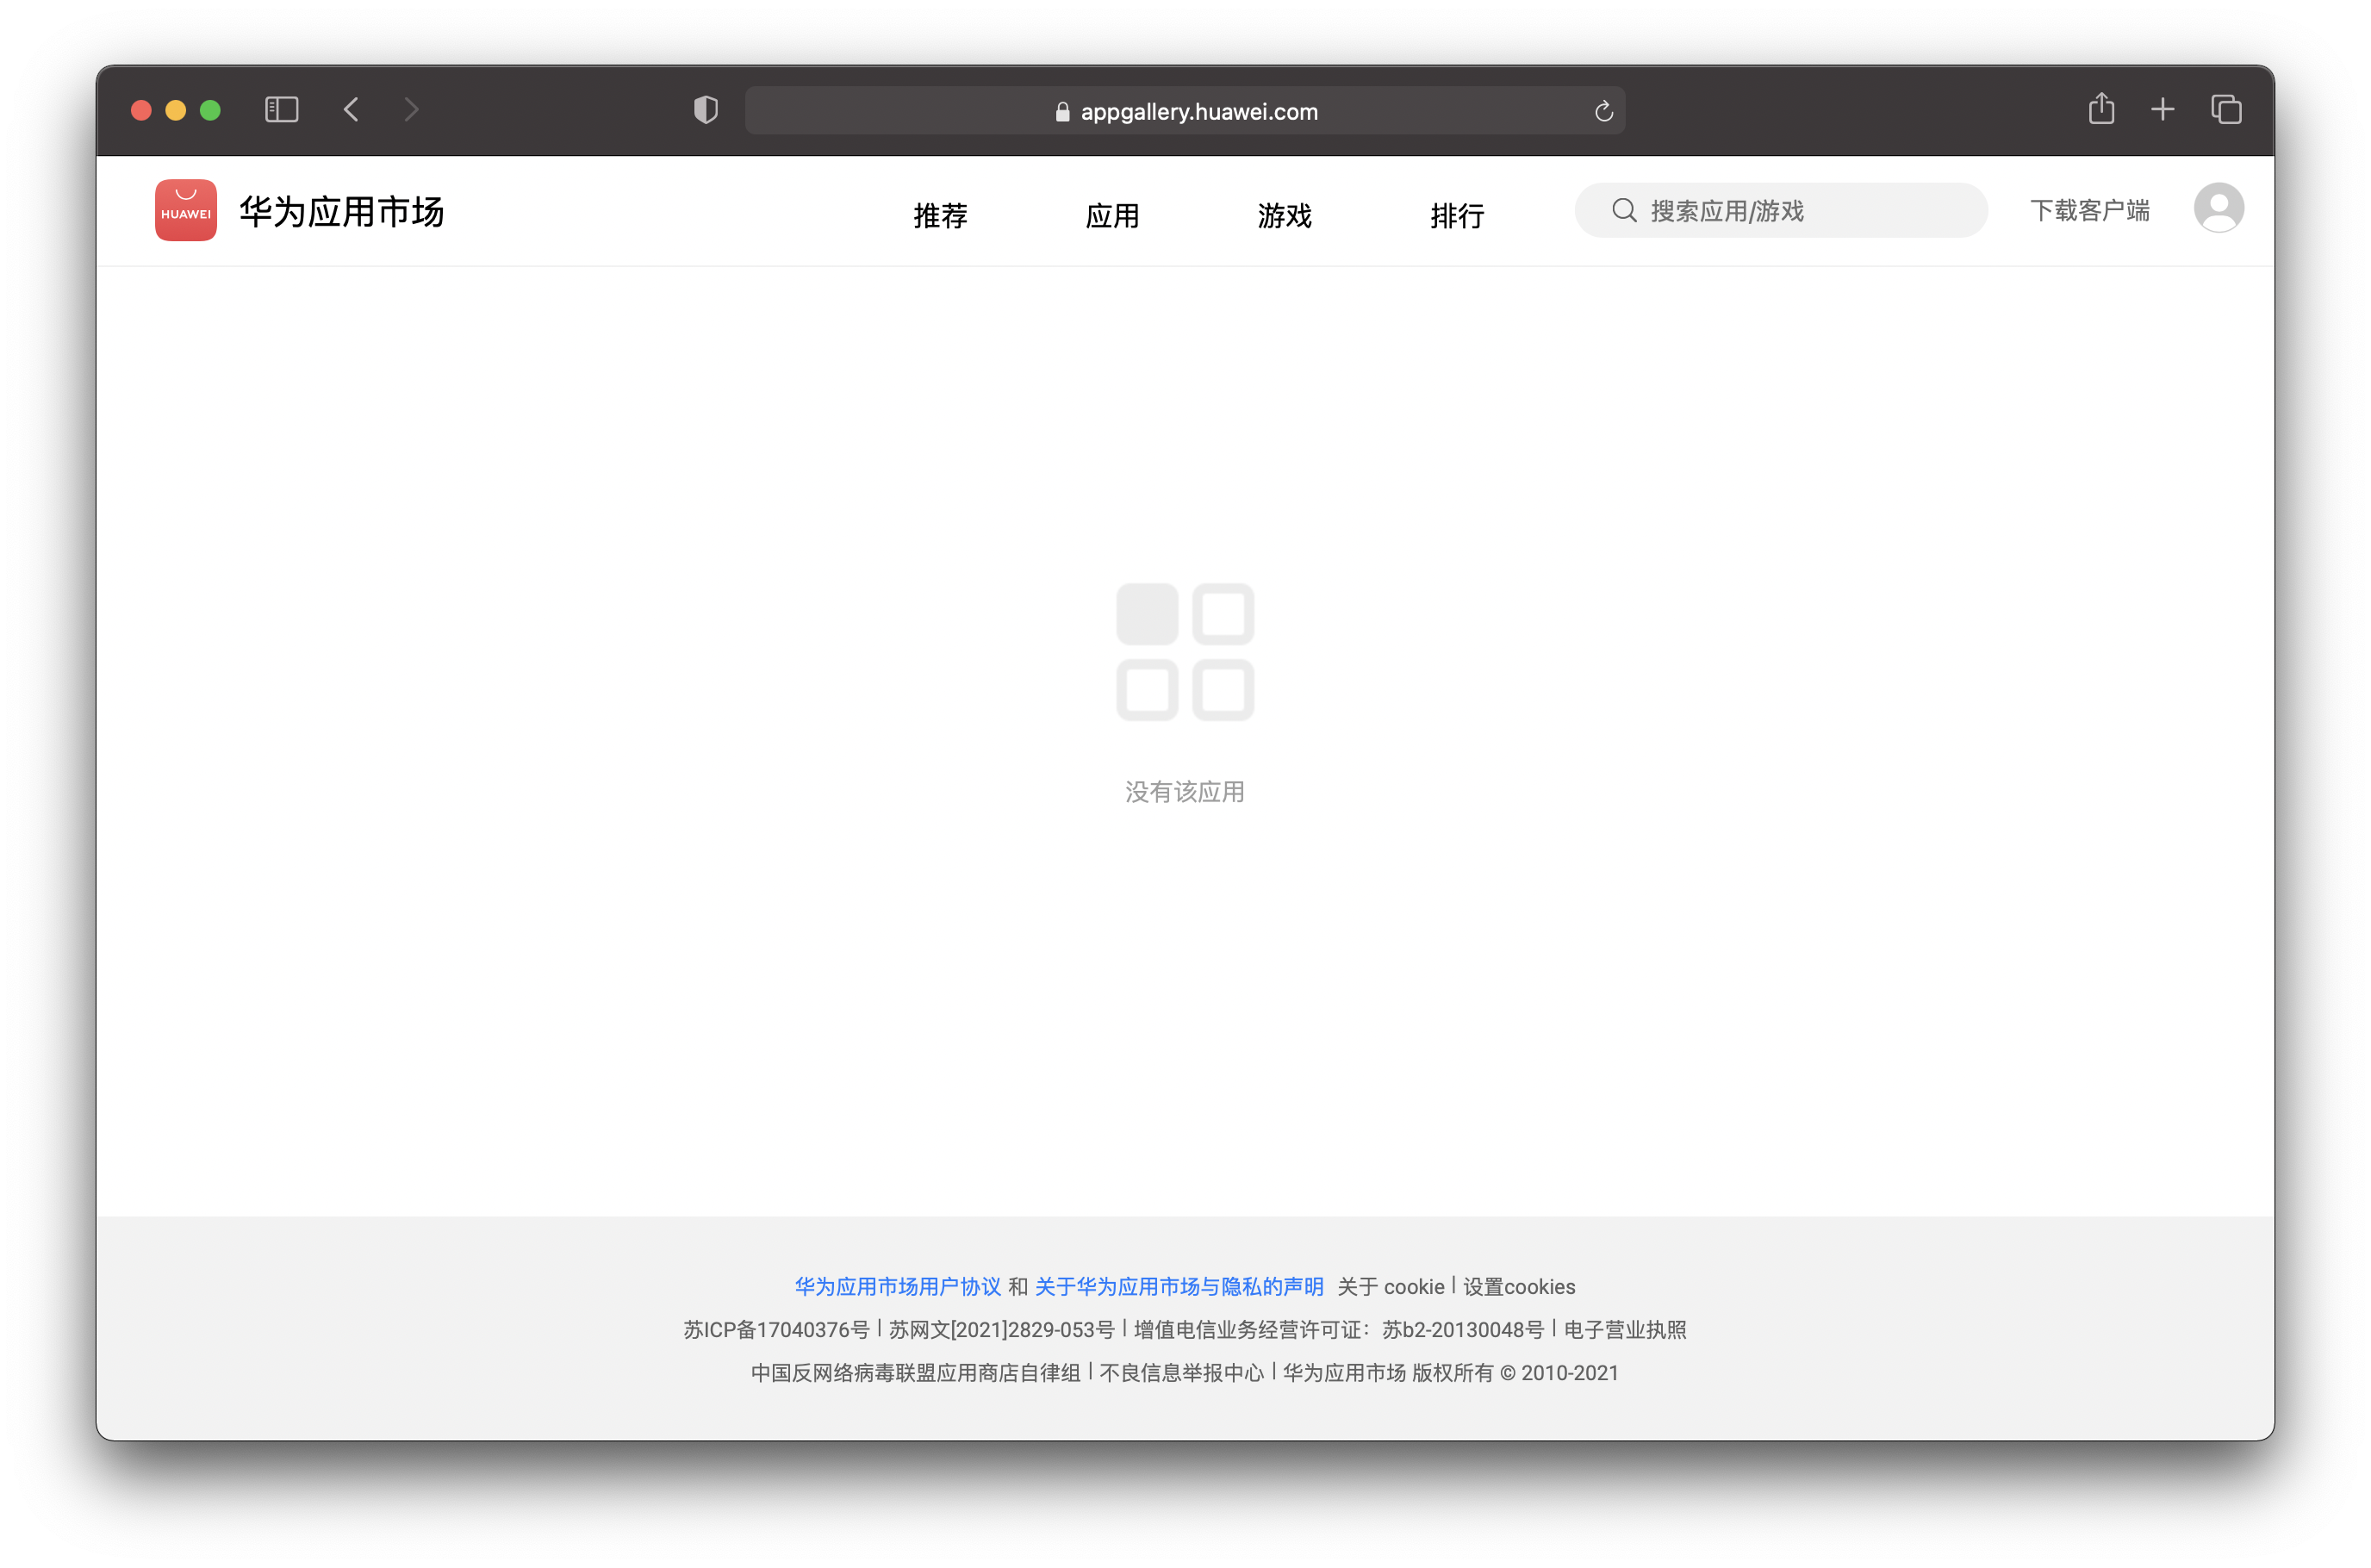Screen dimensions: 2371x1568
Task: Go back with the back arrow
Action: (351, 110)
